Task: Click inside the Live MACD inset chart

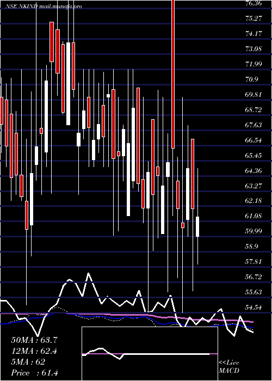Action: [x=150, y=354]
